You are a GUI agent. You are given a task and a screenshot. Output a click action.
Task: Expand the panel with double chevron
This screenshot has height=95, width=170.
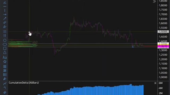click(x=154, y=1)
